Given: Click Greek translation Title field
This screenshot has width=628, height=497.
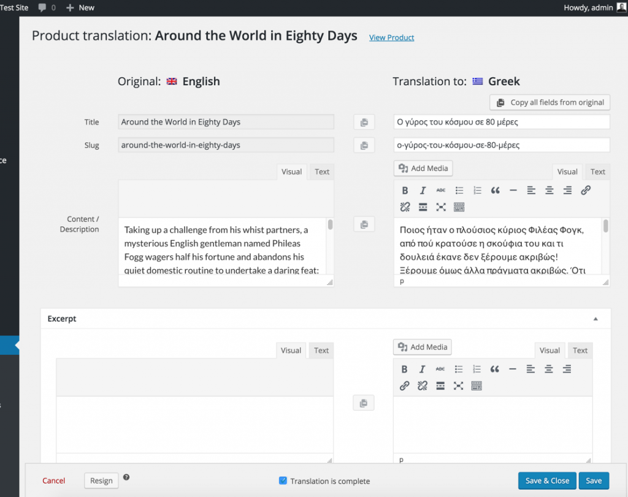Looking at the screenshot, I should (502, 122).
